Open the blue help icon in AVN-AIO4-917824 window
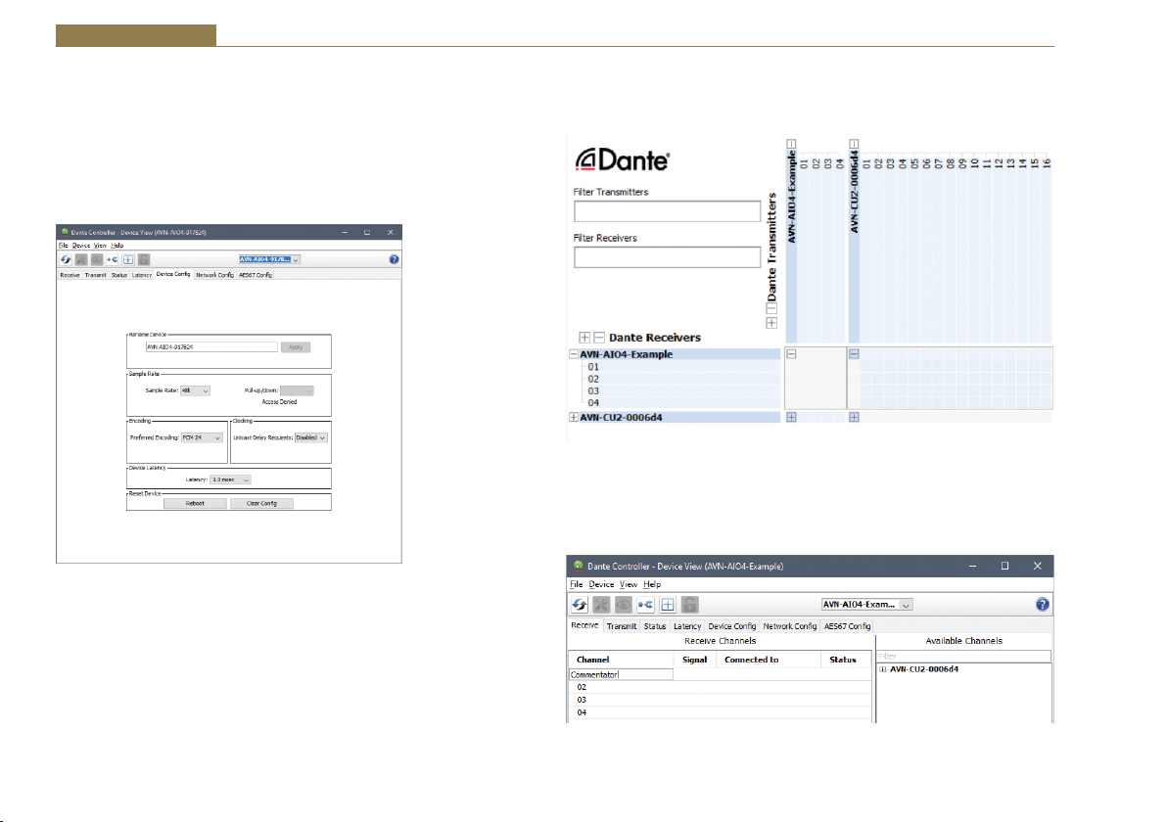 (394, 259)
